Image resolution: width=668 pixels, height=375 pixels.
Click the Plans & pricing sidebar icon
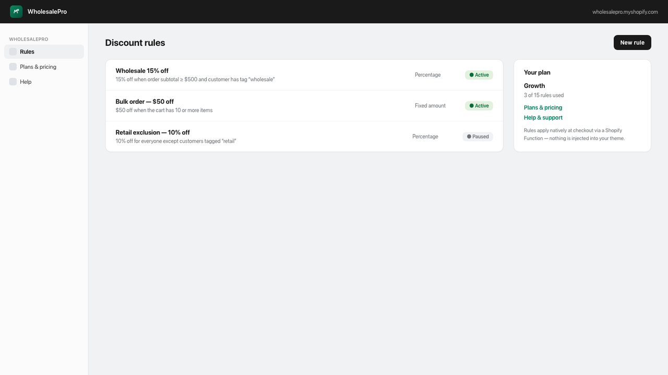point(13,67)
